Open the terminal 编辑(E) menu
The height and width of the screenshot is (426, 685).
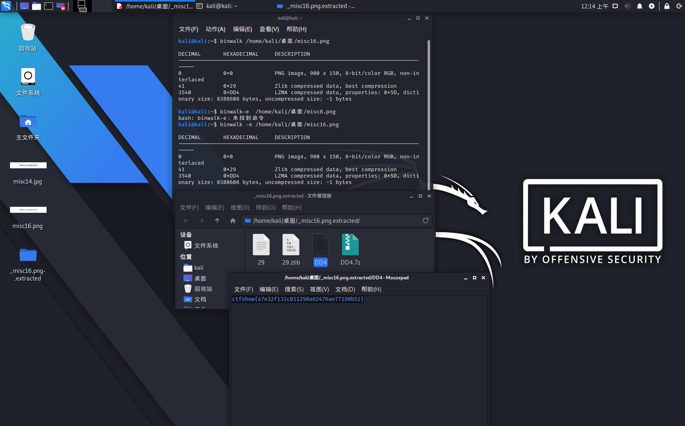click(243, 29)
